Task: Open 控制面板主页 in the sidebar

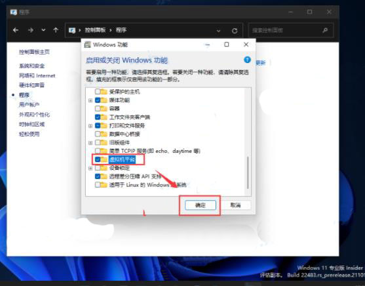Action: (34, 52)
